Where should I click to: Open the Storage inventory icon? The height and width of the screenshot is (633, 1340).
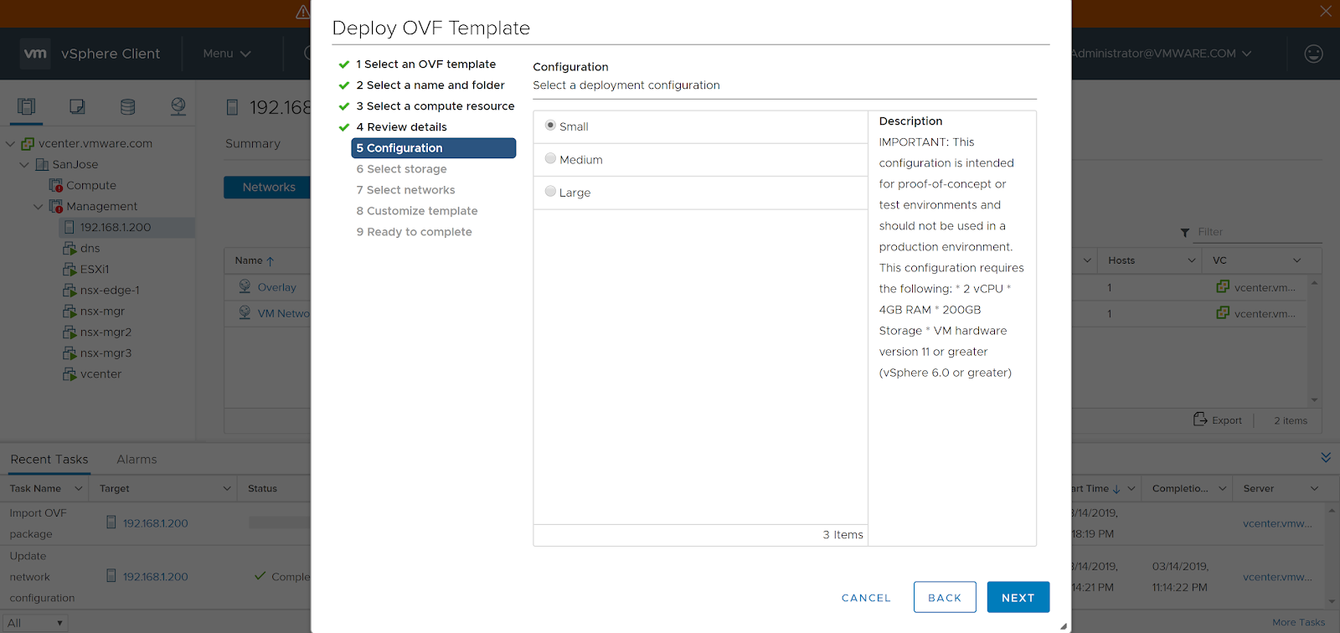[127, 106]
